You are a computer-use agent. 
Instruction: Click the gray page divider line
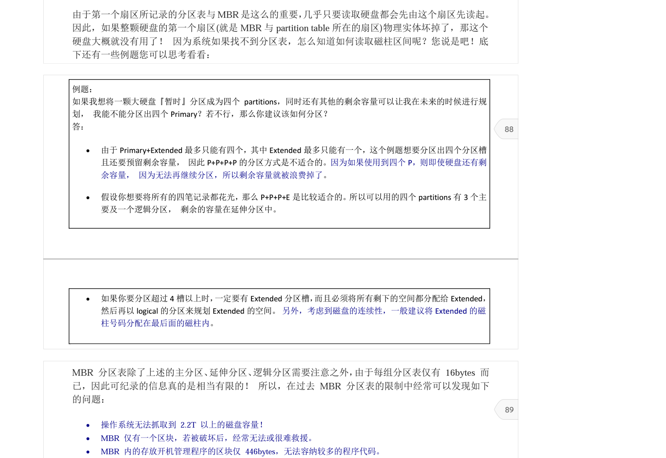click(x=281, y=259)
